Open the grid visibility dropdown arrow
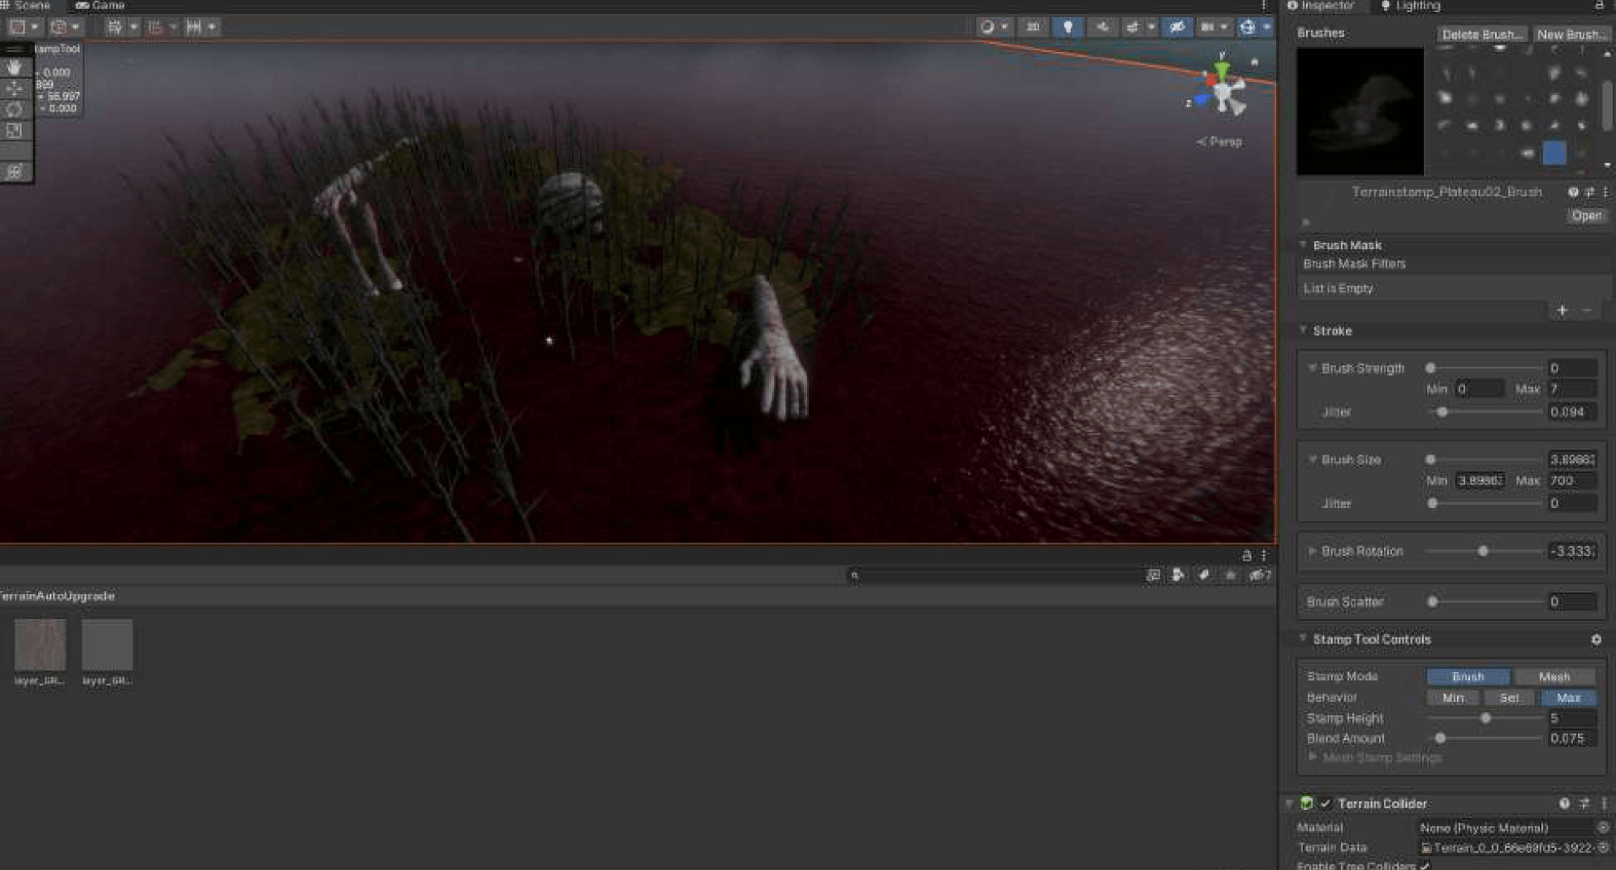Viewport: 1616px width, 870px height. coord(134,27)
